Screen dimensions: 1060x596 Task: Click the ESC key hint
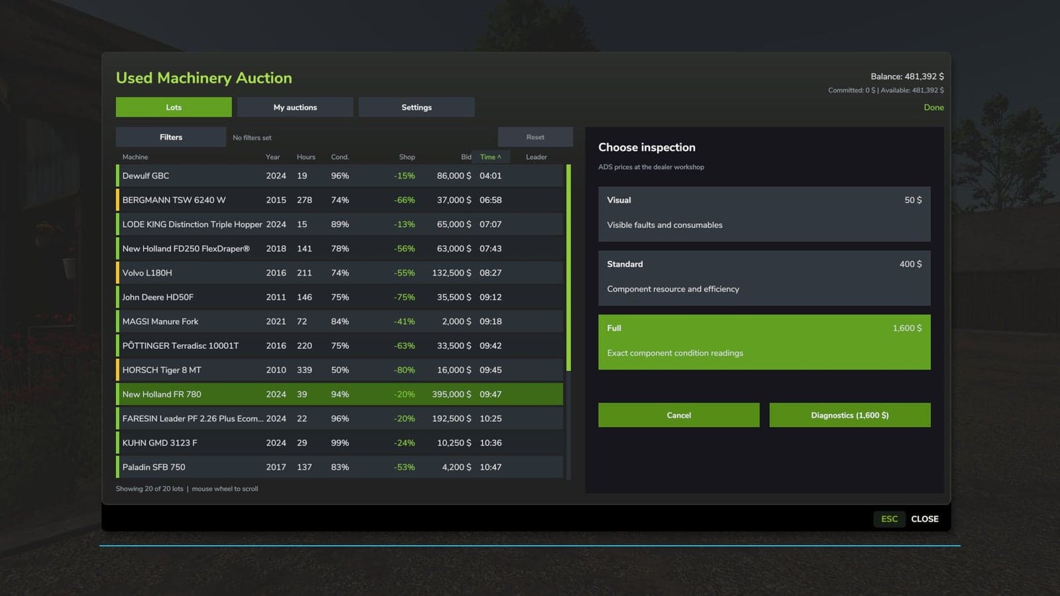tap(889, 519)
